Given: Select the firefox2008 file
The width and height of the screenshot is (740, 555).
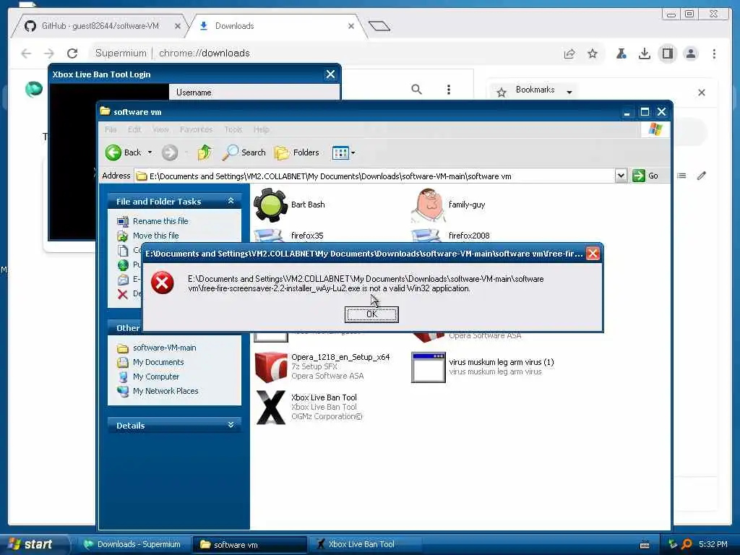Looking at the screenshot, I should tap(468, 236).
